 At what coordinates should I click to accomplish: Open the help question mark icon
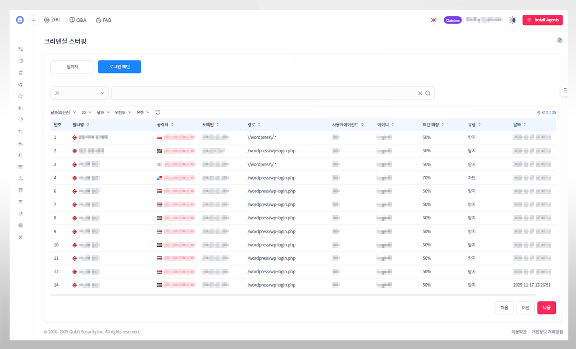pos(560,40)
